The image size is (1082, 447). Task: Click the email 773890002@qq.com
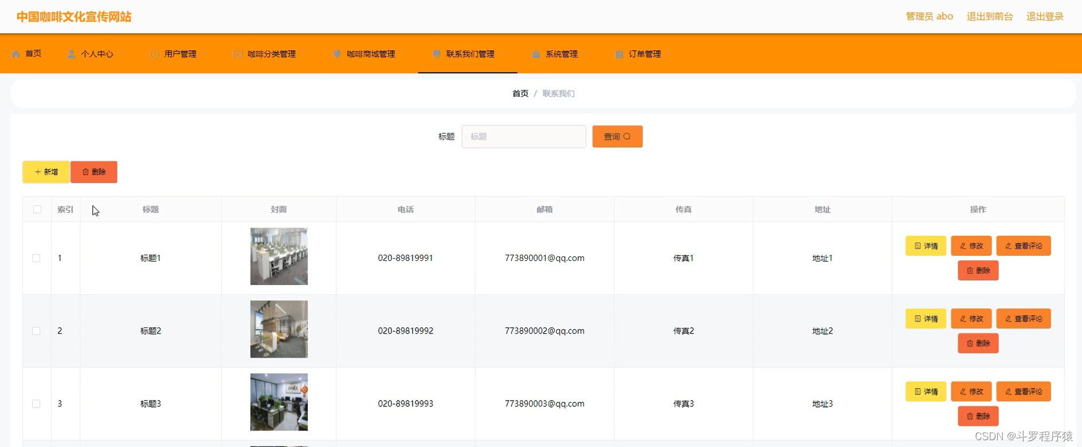click(x=544, y=331)
